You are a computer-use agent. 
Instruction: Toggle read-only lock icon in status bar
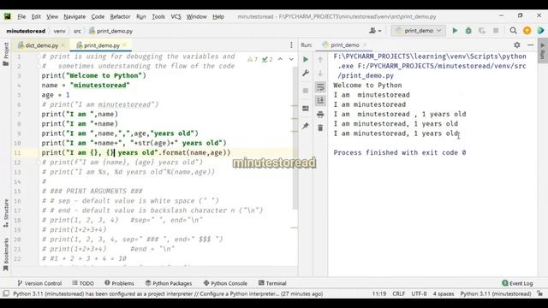point(540,293)
